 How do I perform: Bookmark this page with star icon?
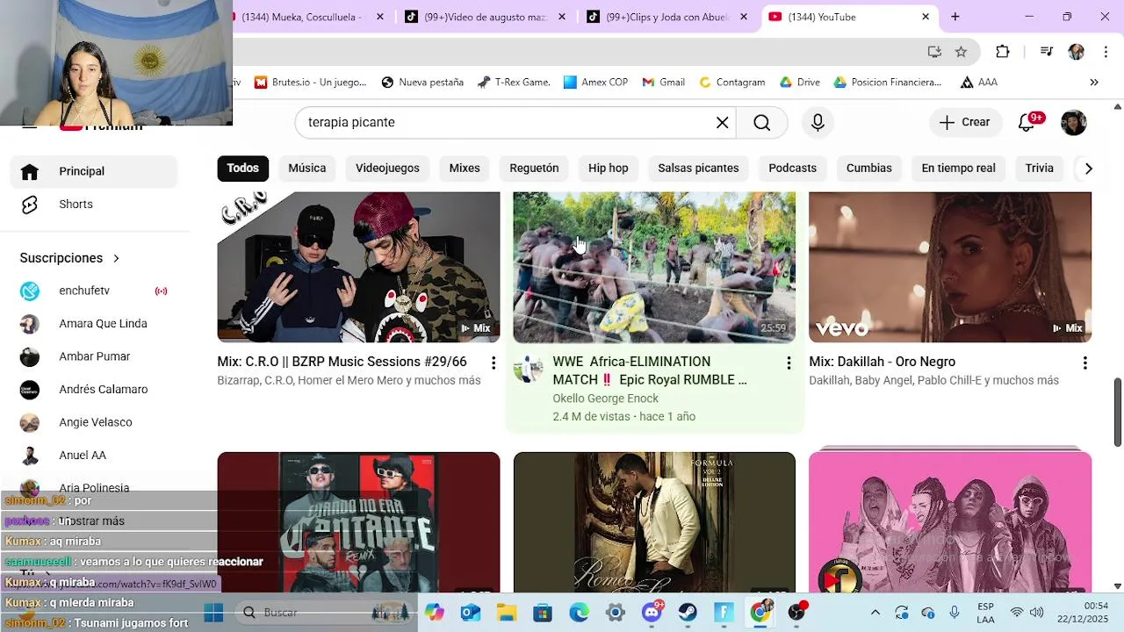coord(961,52)
